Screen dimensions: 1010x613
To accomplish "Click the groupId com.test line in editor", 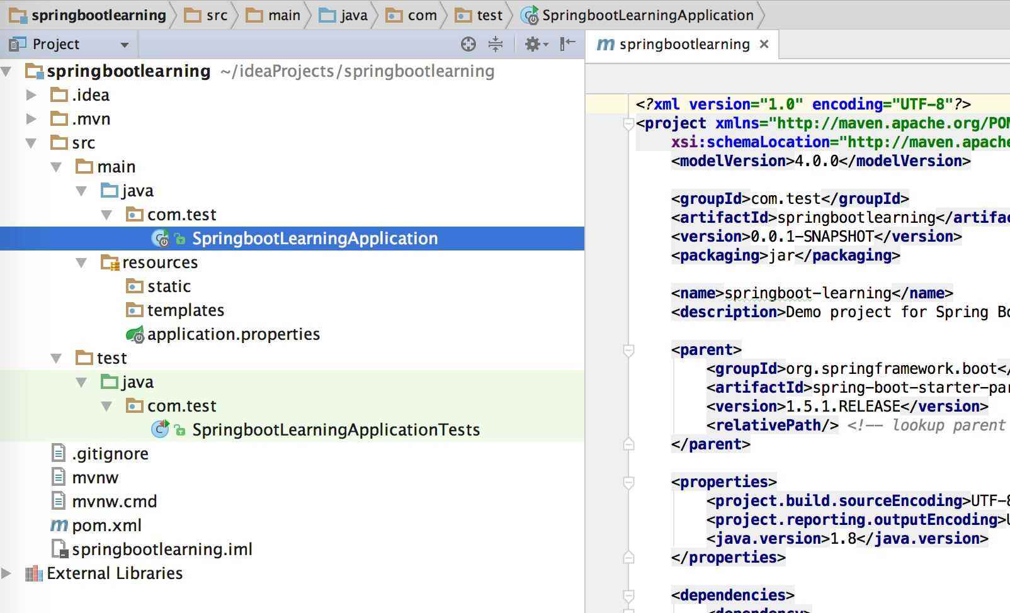I will 790,199.
